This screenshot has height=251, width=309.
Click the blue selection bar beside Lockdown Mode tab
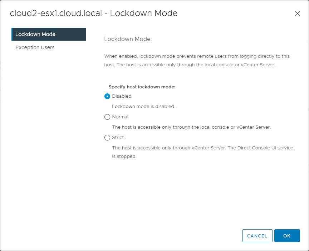tap(12, 34)
